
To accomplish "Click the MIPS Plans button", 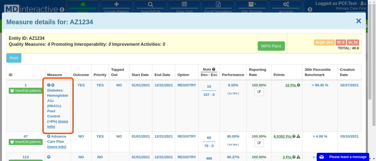I will (271, 46).
